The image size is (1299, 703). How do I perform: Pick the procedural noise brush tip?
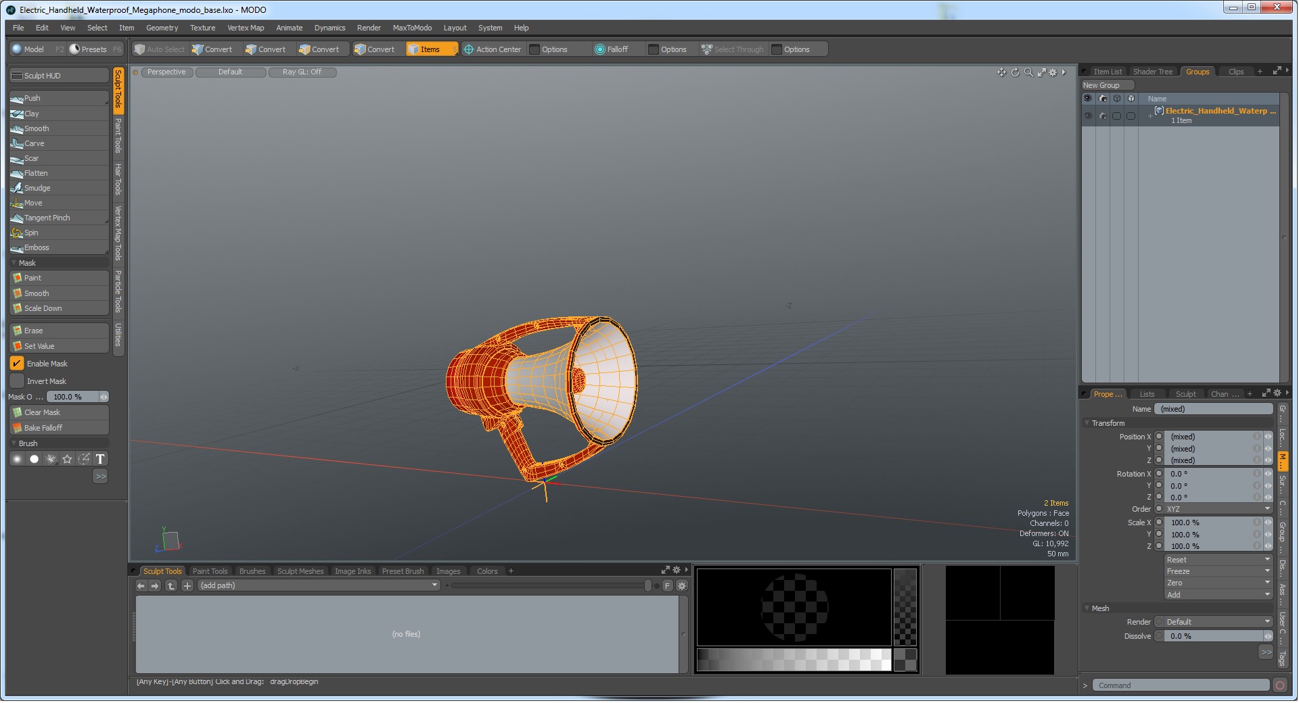click(51, 460)
